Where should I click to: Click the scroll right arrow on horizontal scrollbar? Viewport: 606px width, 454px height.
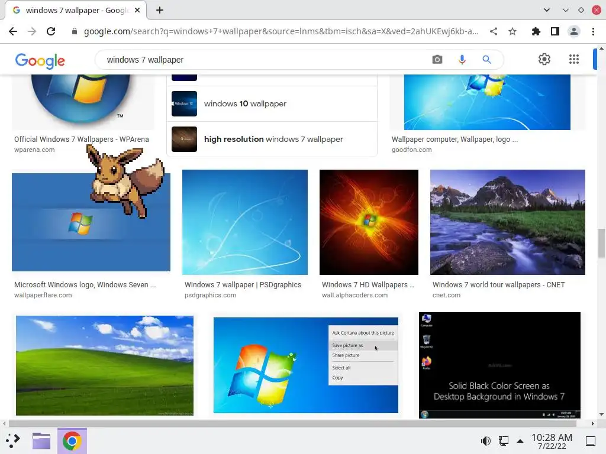[592, 423]
